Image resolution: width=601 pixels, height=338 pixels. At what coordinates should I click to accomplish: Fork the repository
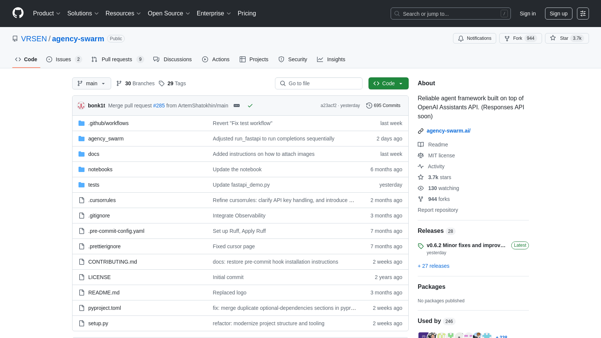tap(520, 38)
